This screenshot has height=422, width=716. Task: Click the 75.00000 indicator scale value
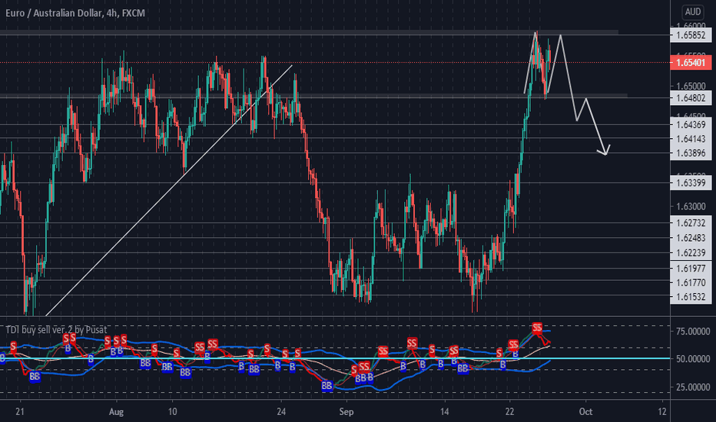(693, 331)
